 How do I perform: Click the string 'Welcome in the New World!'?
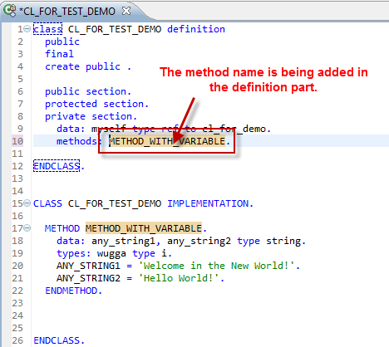click(216, 266)
